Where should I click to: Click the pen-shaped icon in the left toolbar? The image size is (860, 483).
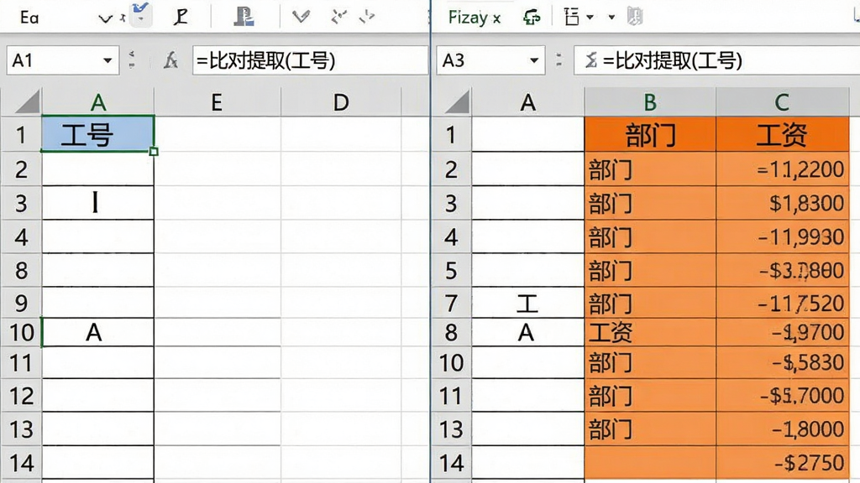181,17
